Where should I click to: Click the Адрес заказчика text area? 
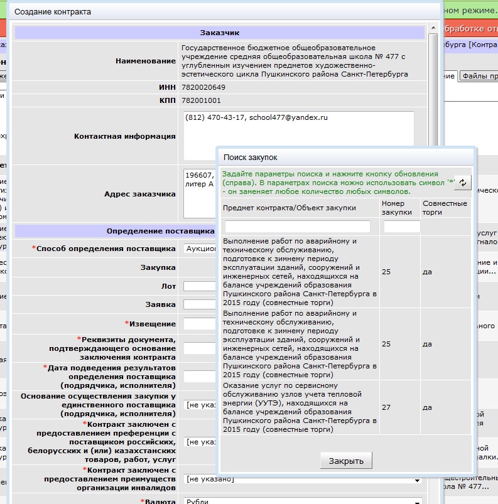200,193
